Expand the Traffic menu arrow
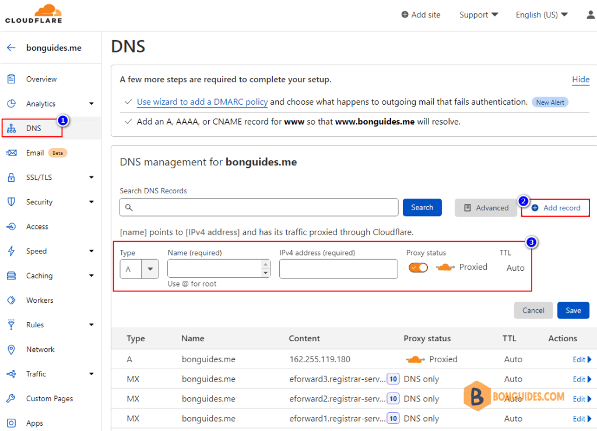The image size is (597, 431). [92, 374]
